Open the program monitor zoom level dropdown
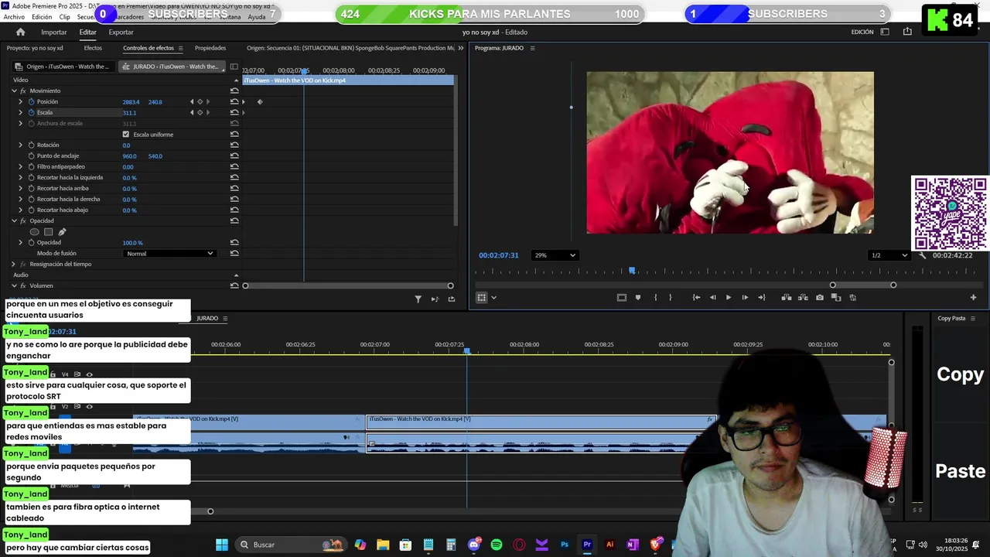The width and height of the screenshot is (990, 557). tap(555, 255)
